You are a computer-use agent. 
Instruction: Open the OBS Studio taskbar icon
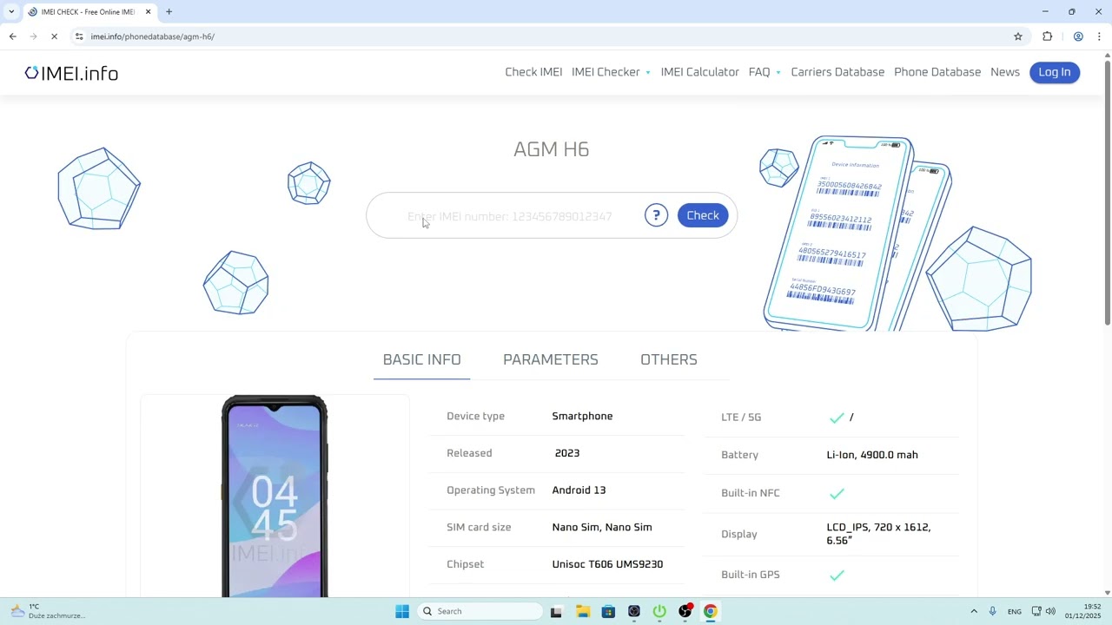[685, 611]
